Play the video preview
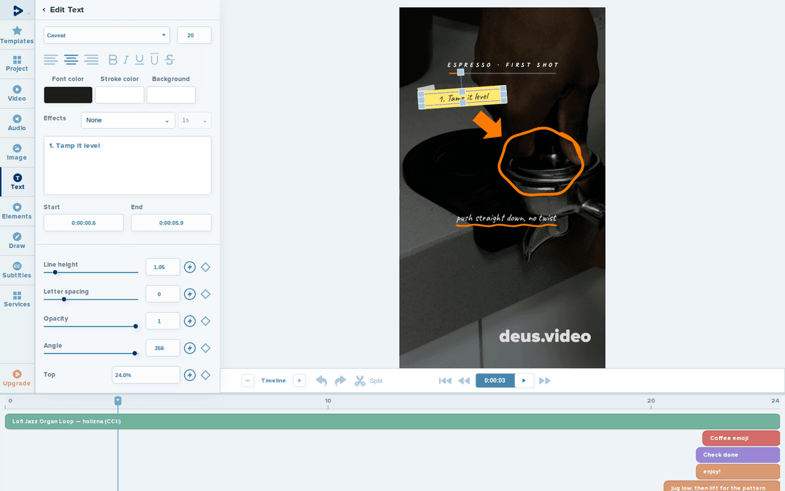 click(x=524, y=380)
